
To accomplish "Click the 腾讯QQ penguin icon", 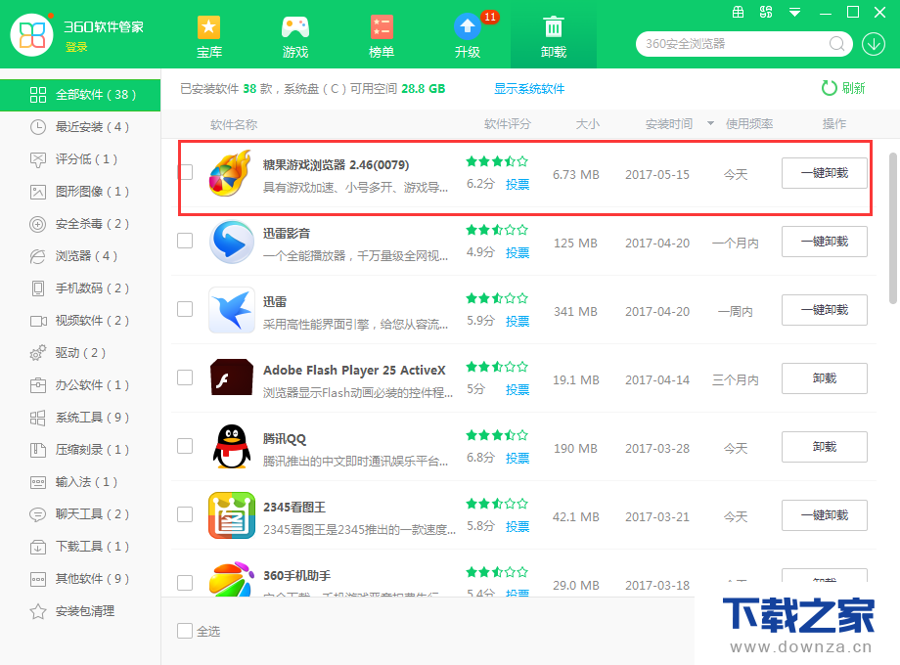I will tap(231, 446).
